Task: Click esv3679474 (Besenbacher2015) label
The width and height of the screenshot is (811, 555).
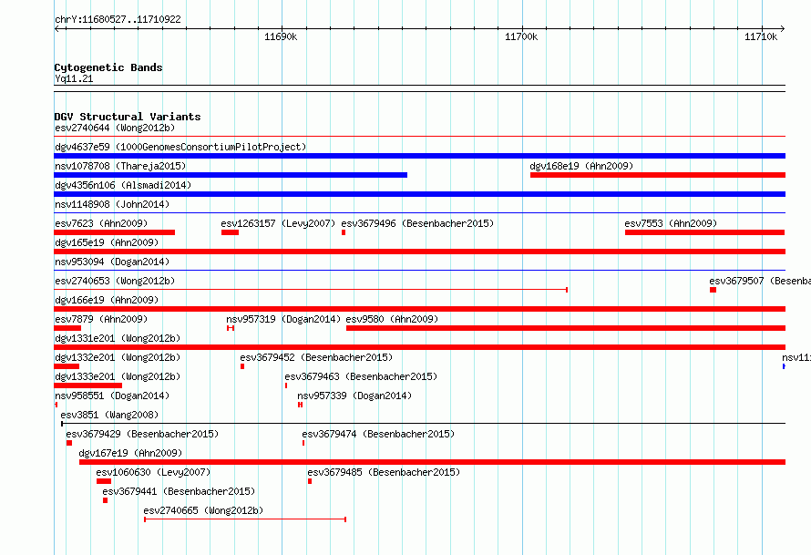Action: (378, 434)
